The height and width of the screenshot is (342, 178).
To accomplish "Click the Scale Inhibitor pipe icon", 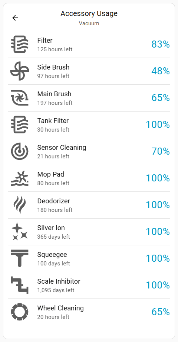I will pyautogui.click(x=20, y=285).
